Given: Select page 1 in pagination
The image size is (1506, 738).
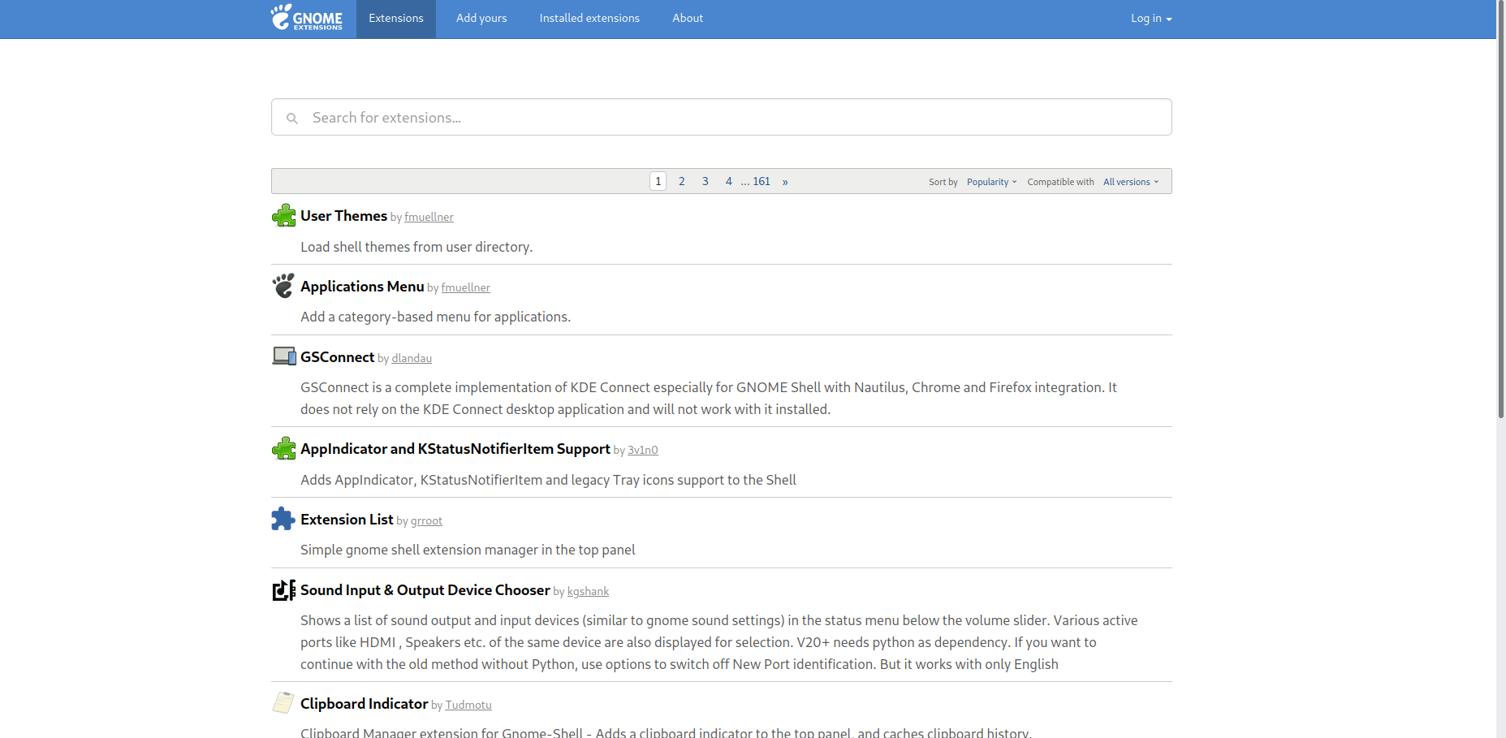Looking at the screenshot, I should pyautogui.click(x=658, y=181).
